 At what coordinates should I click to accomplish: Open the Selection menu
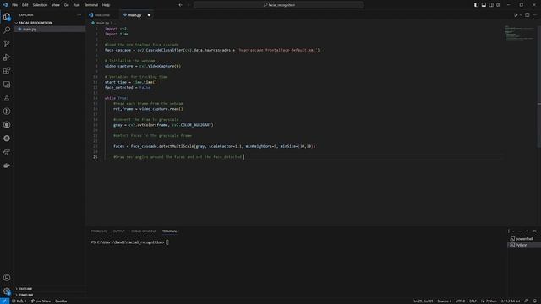(40, 5)
